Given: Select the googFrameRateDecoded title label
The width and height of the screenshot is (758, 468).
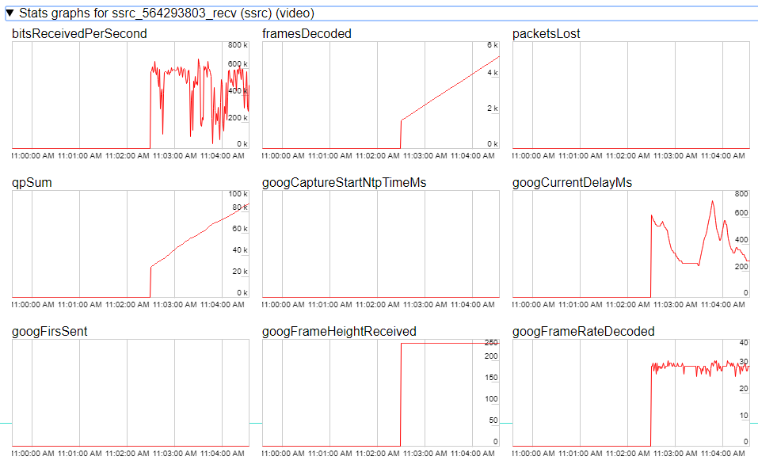Looking at the screenshot, I should pyautogui.click(x=584, y=331).
